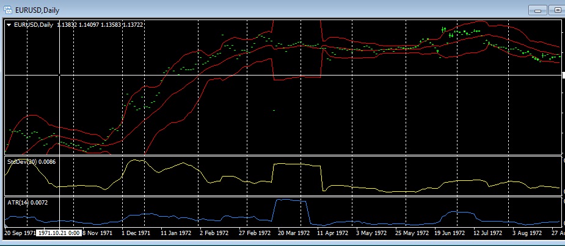565x246 pixels.
Task: Minimize the EURUSD,Daily chart window
Action: click(538, 9)
